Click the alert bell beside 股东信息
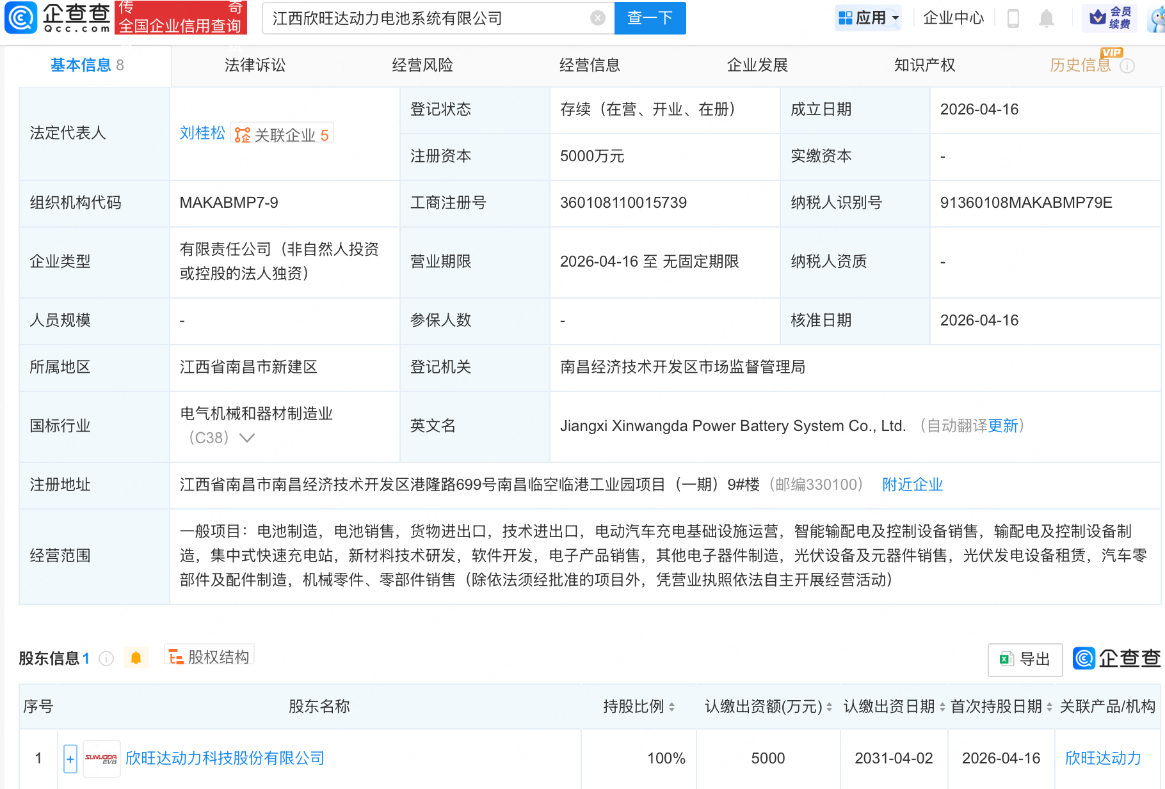1165x789 pixels. pyautogui.click(x=135, y=657)
